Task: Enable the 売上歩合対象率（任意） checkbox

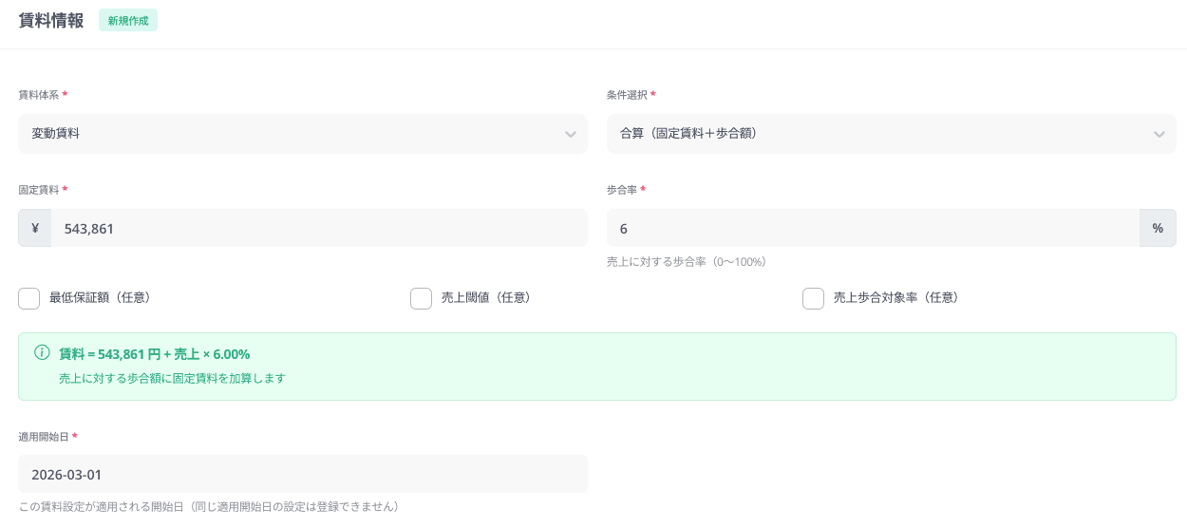Action: point(813,298)
